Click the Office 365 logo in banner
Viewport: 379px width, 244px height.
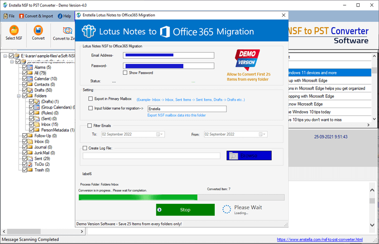[165, 32]
